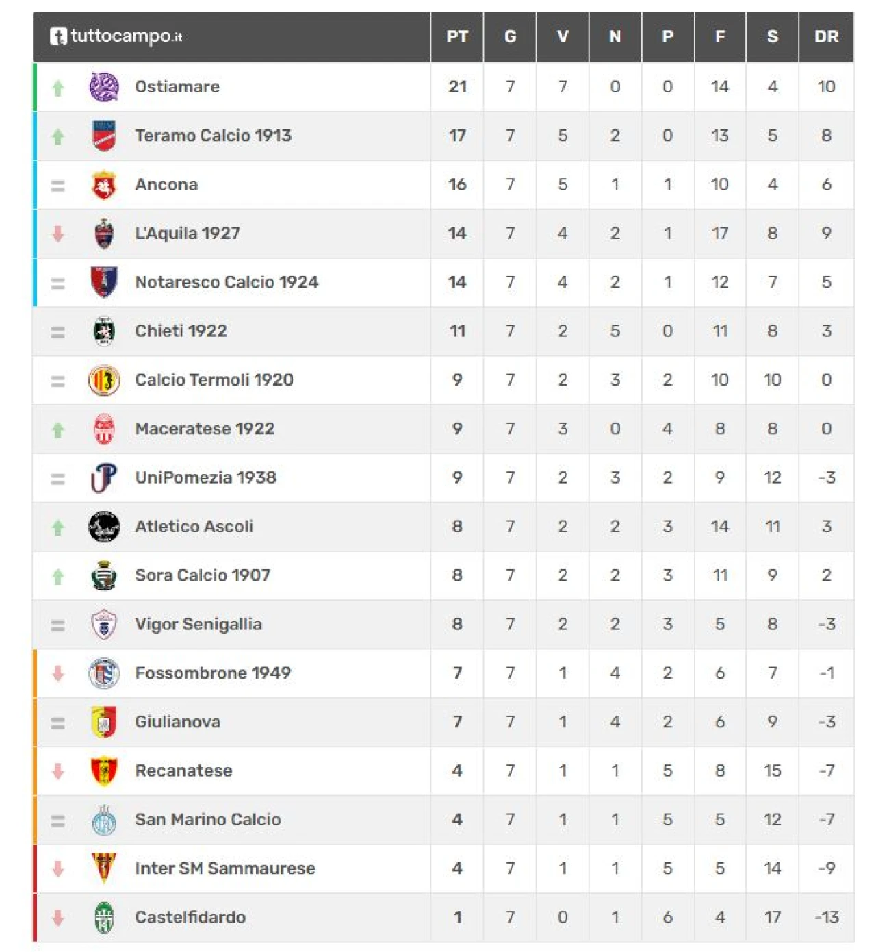The width and height of the screenshot is (876, 952).
Task: Select the UniPomezia 1938 logo
Action: (104, 478)
